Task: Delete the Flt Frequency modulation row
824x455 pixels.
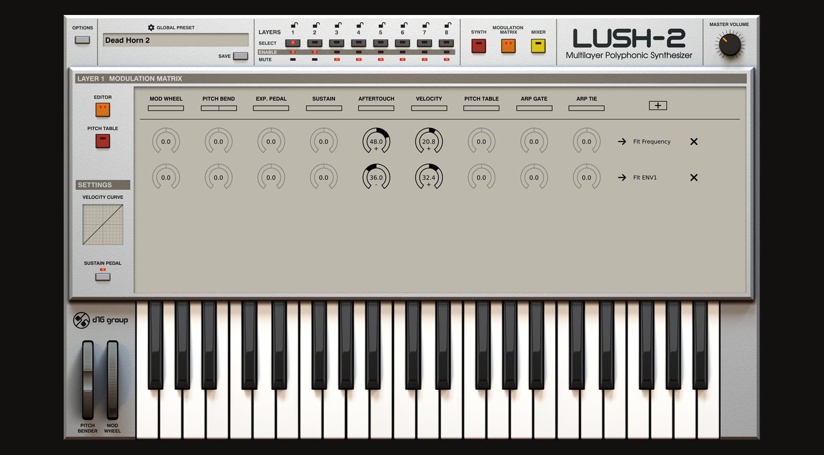Action: tap(693, 141)
